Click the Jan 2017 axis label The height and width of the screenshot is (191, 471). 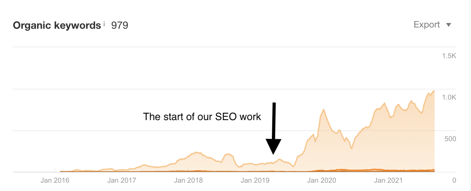tap(121, 180)
